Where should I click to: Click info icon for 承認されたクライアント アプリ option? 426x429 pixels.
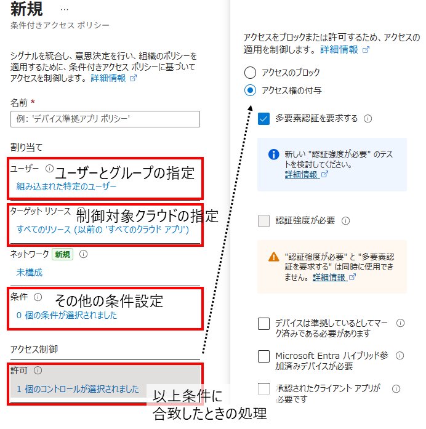click(396, 389)
